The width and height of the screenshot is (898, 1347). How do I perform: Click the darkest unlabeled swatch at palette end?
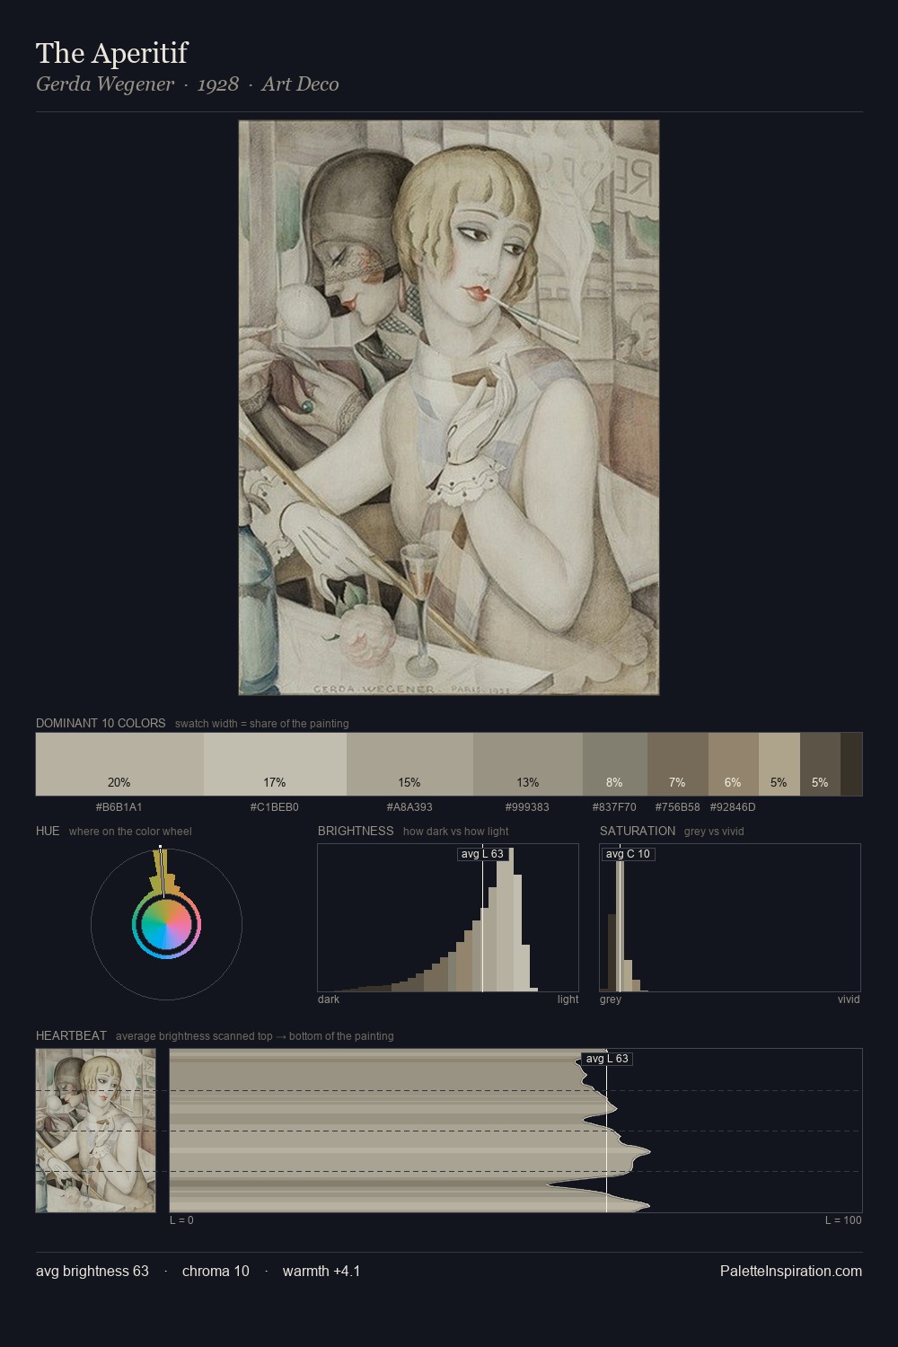[x=851, y=764]
